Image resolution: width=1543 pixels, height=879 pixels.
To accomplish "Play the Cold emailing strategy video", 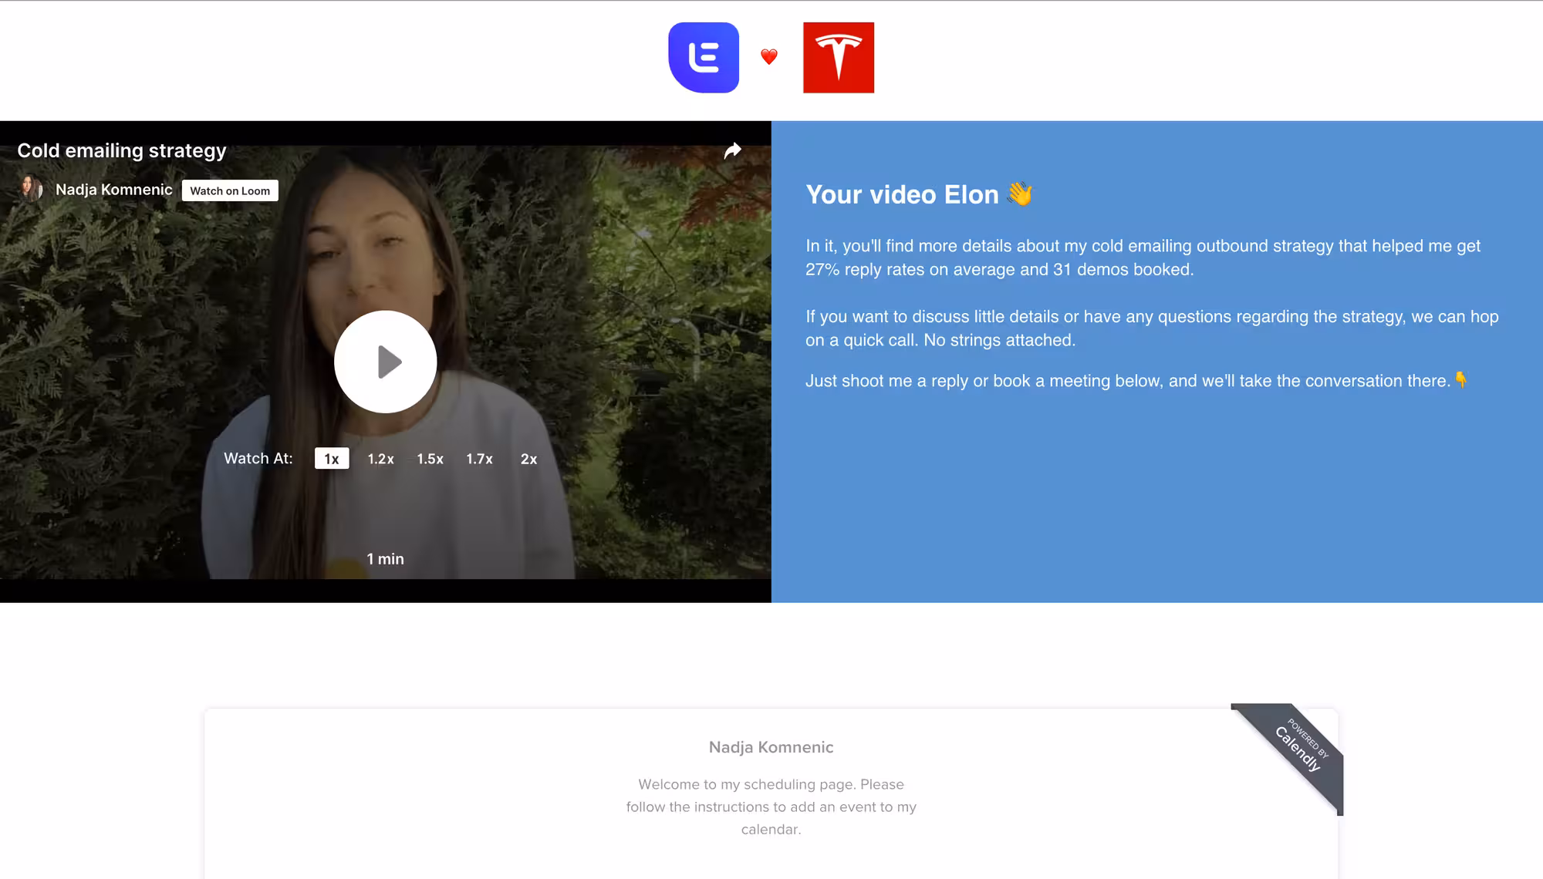I will (386, 362).
